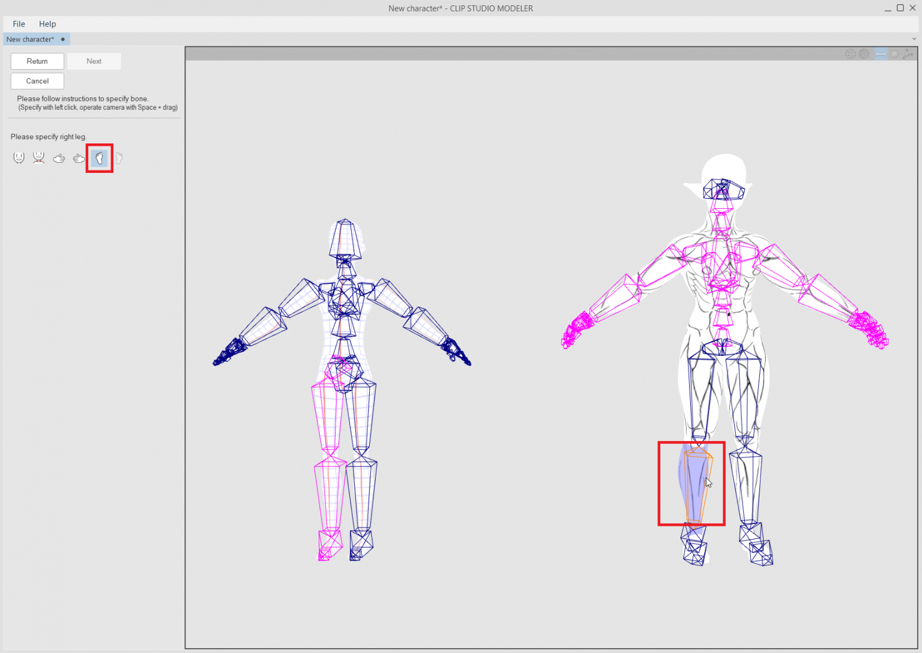Toggle the bone display icon in viewport toolbar
Viewport: 922px width, 653px height.
pos(881,54)
